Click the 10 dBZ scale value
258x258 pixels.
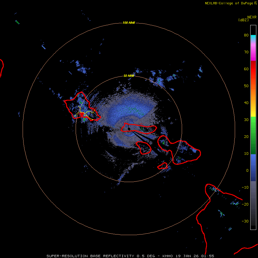pyautogui.click(x=246, y=154)
